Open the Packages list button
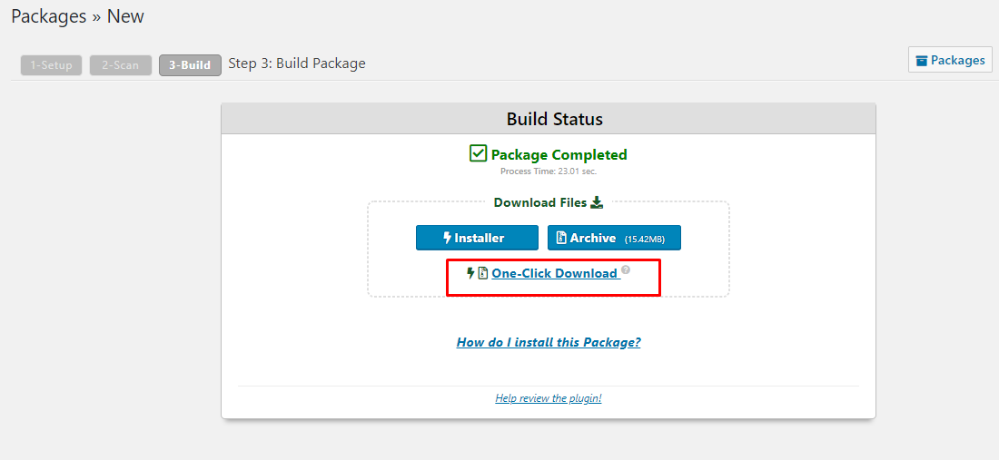Image resolution: width=999 pixels, height=460 pixels. 950,60
